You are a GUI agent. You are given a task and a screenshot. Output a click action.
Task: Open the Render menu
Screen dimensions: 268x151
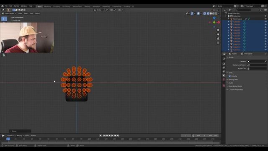point(17,6)
